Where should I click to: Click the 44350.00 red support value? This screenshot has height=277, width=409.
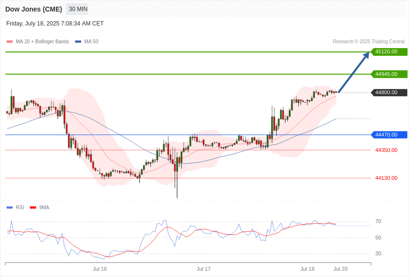pos(386,150)
